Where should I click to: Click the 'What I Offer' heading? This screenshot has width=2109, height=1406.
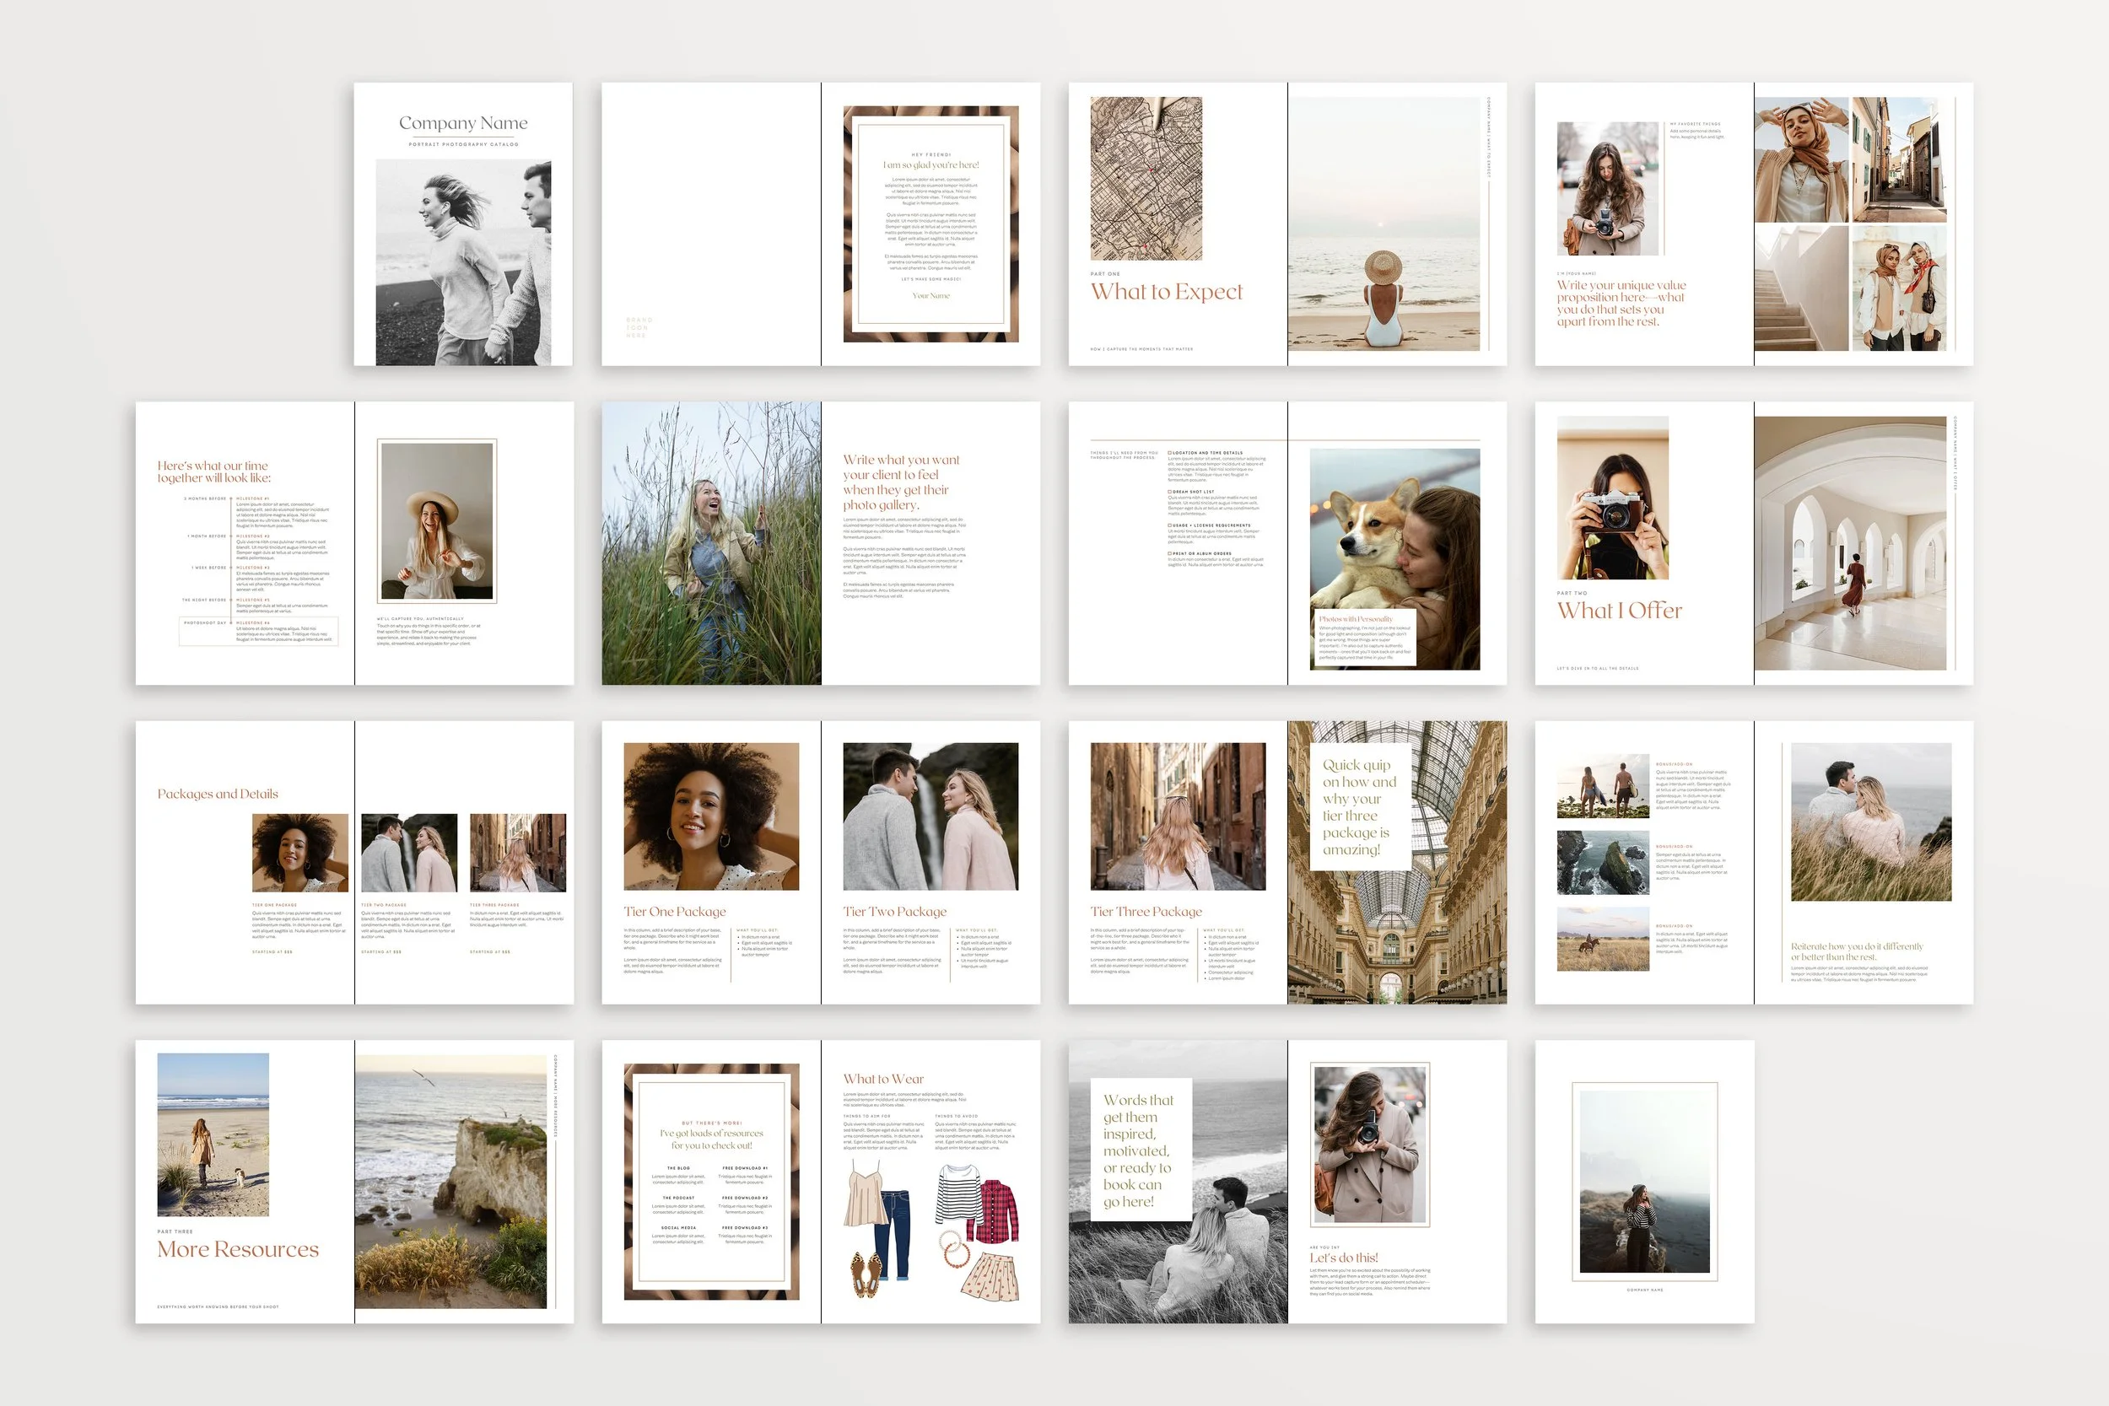(x=1619, y=611)
